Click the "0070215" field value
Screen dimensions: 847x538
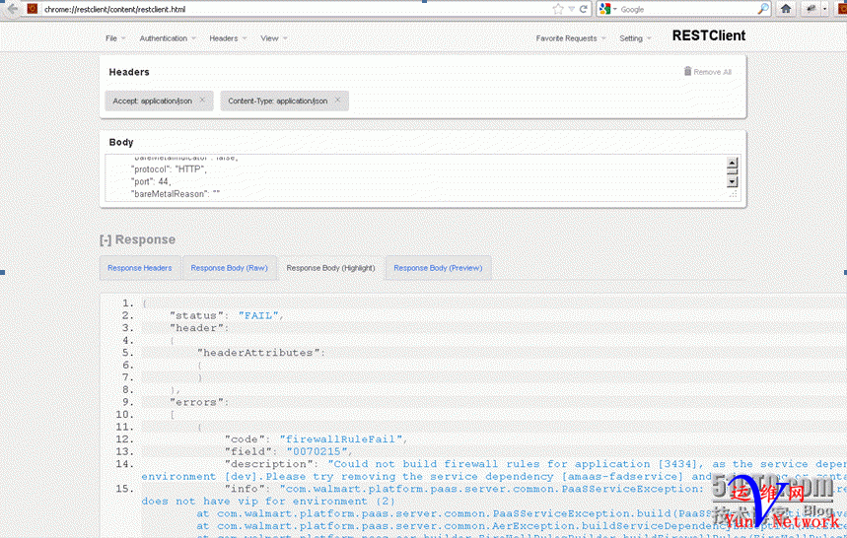[317, 451]
